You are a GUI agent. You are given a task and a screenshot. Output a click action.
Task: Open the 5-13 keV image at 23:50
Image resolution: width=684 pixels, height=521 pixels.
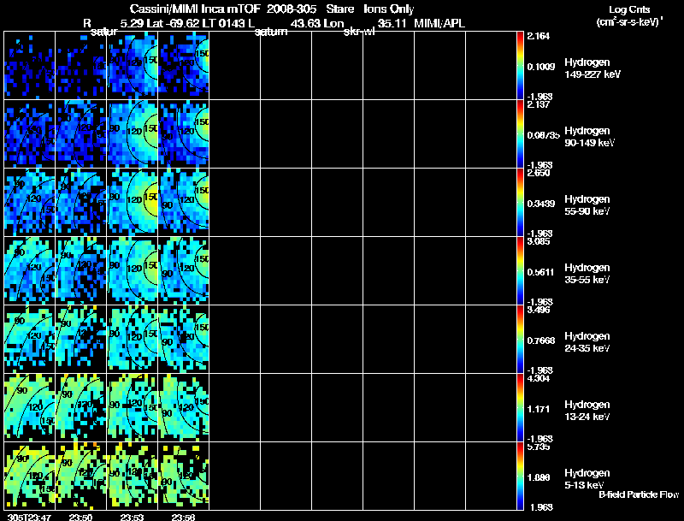[x=81, y=476]
